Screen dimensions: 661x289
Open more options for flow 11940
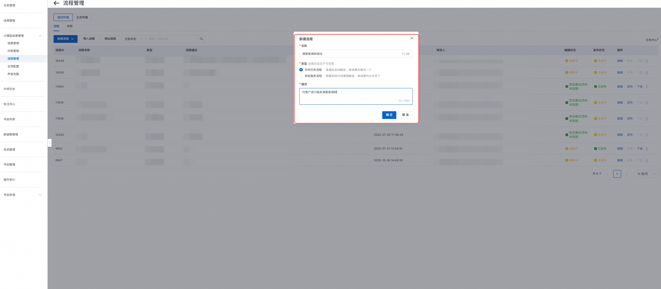pos(647,87)
